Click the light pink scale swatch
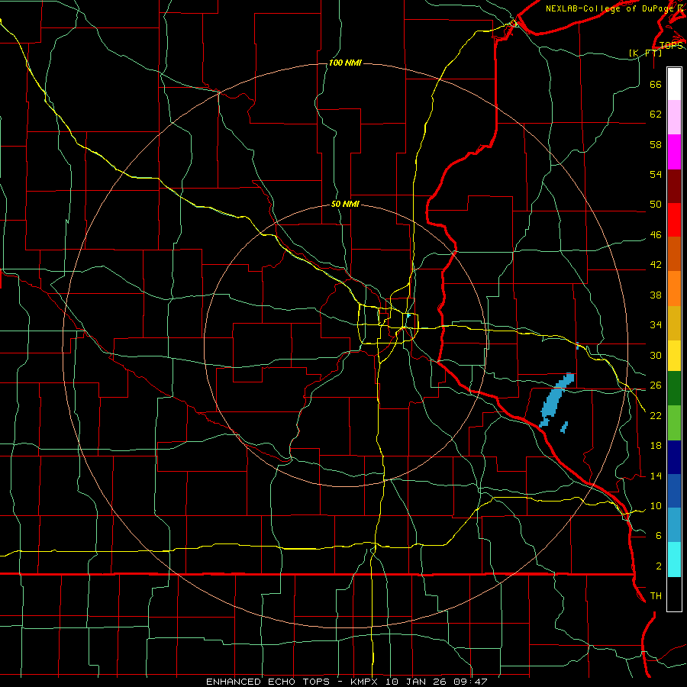687x687 pixels. click(674, 117)
